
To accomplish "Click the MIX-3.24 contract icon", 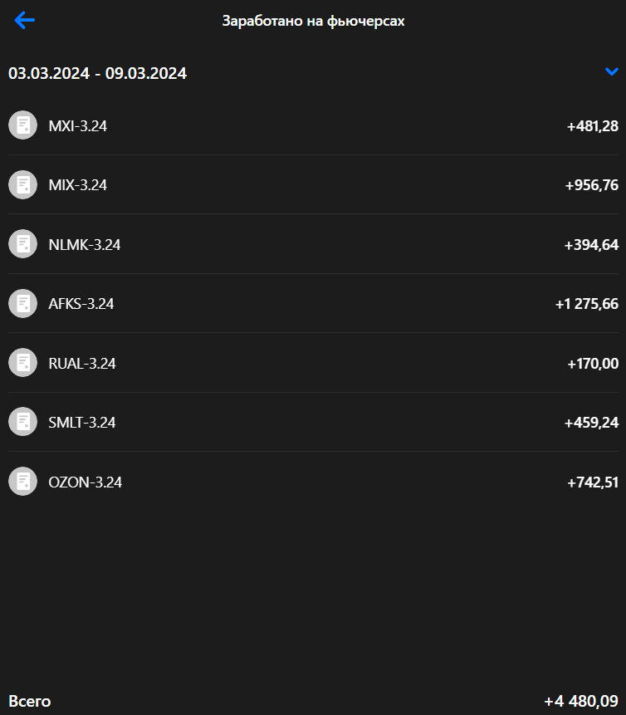I will (x=23, y=184).
